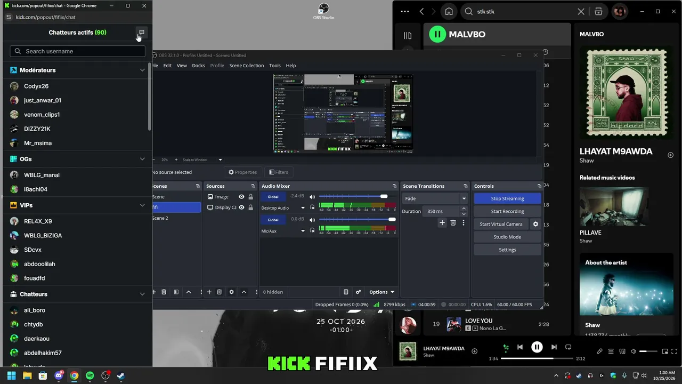
Task: Open Audio Mixer Options dropdown
Action: tap(381, 292)
